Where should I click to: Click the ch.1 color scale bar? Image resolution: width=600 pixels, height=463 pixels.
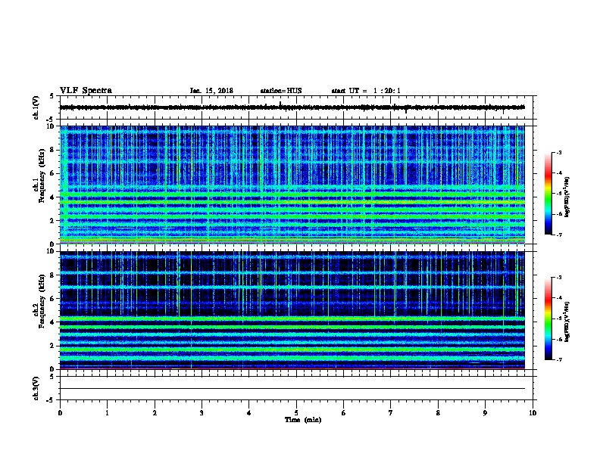click(x=548, y=194)
